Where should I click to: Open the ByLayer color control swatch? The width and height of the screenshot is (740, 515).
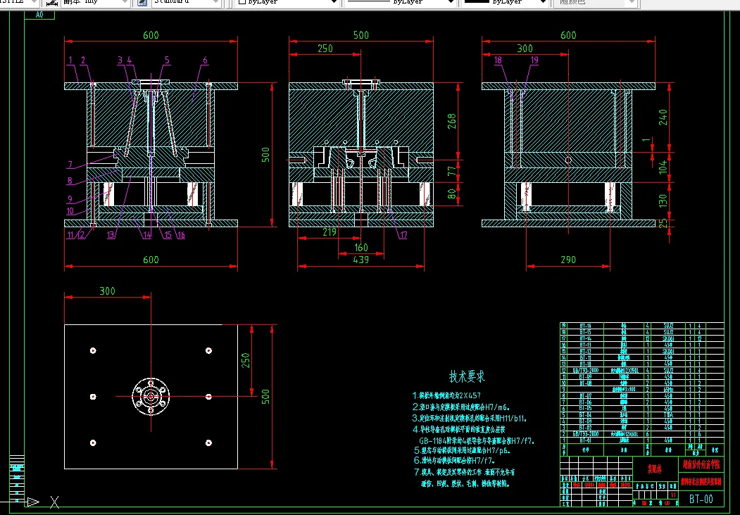pyautogui.click(x=242, y=3)
